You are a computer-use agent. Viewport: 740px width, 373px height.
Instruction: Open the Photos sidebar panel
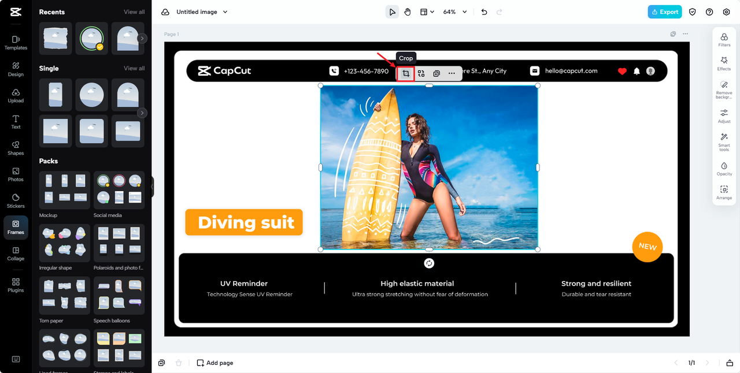coord(16,174)
